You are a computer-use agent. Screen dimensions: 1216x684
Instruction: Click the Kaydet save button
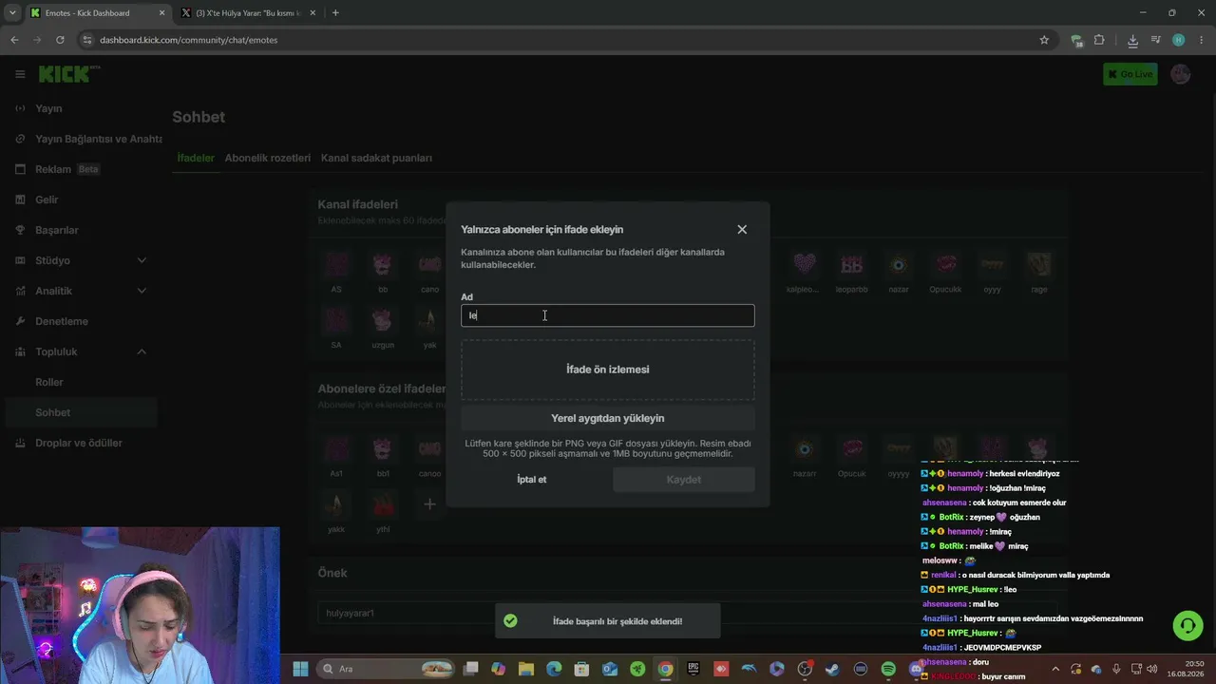684,480
